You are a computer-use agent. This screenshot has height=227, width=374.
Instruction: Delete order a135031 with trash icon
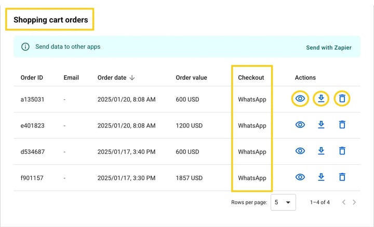pos(342,98)
